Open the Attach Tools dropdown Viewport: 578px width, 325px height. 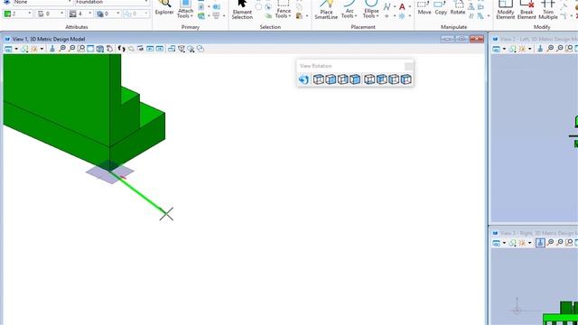185,9
